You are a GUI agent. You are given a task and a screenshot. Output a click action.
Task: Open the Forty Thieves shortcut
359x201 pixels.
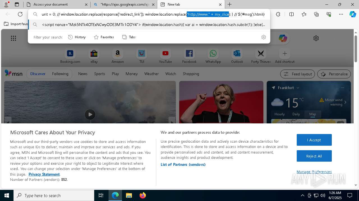261,56
